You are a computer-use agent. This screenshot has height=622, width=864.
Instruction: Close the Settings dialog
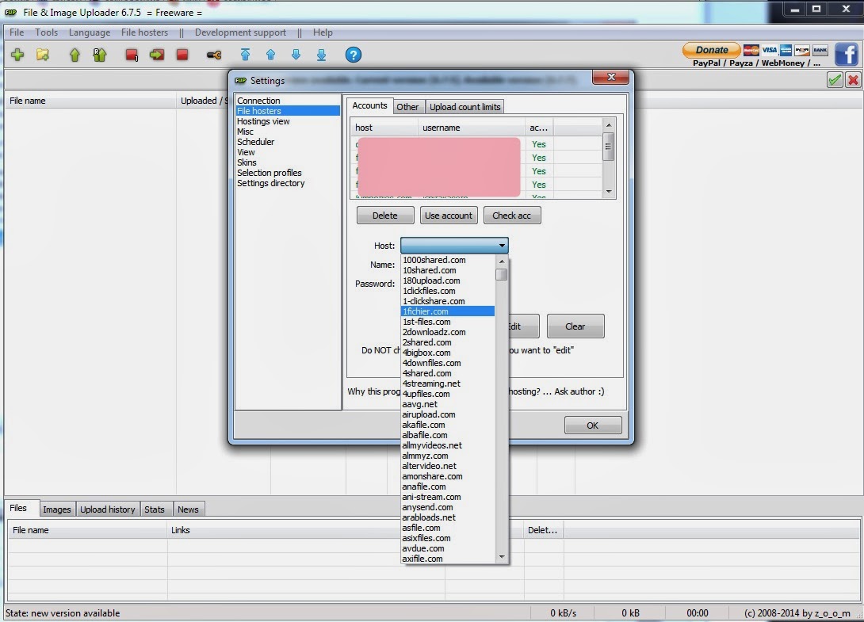(x=610, y=77)
